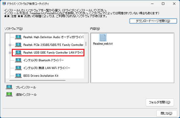Click the Realtek USB GBE Family Controller icon

coord(18,52)
